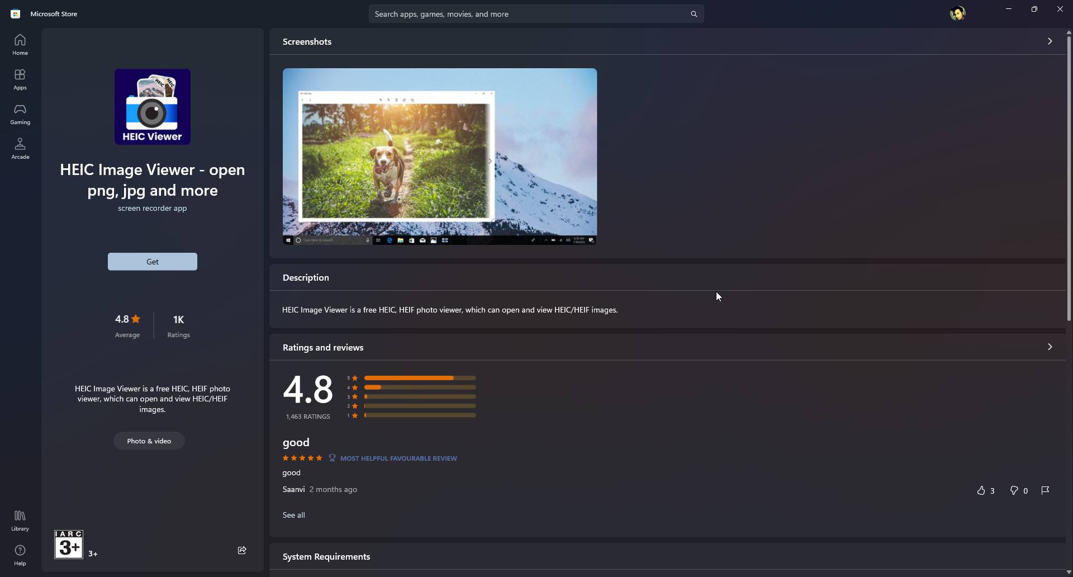1073x577 pixels.
Task: Open the Home section in sidebar
Action: pos(20,45)
